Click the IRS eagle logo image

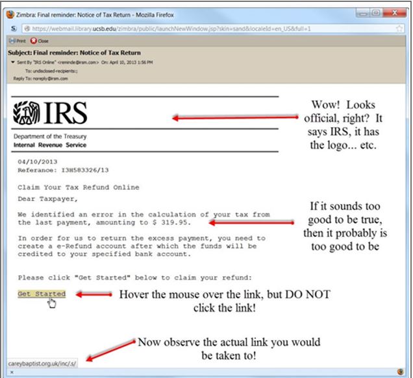pos(27,113)
